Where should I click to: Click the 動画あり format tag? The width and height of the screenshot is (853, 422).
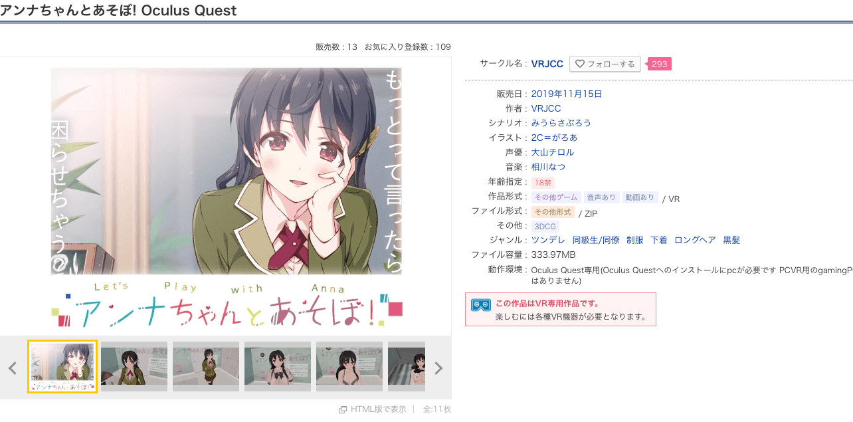coord(640,197)
